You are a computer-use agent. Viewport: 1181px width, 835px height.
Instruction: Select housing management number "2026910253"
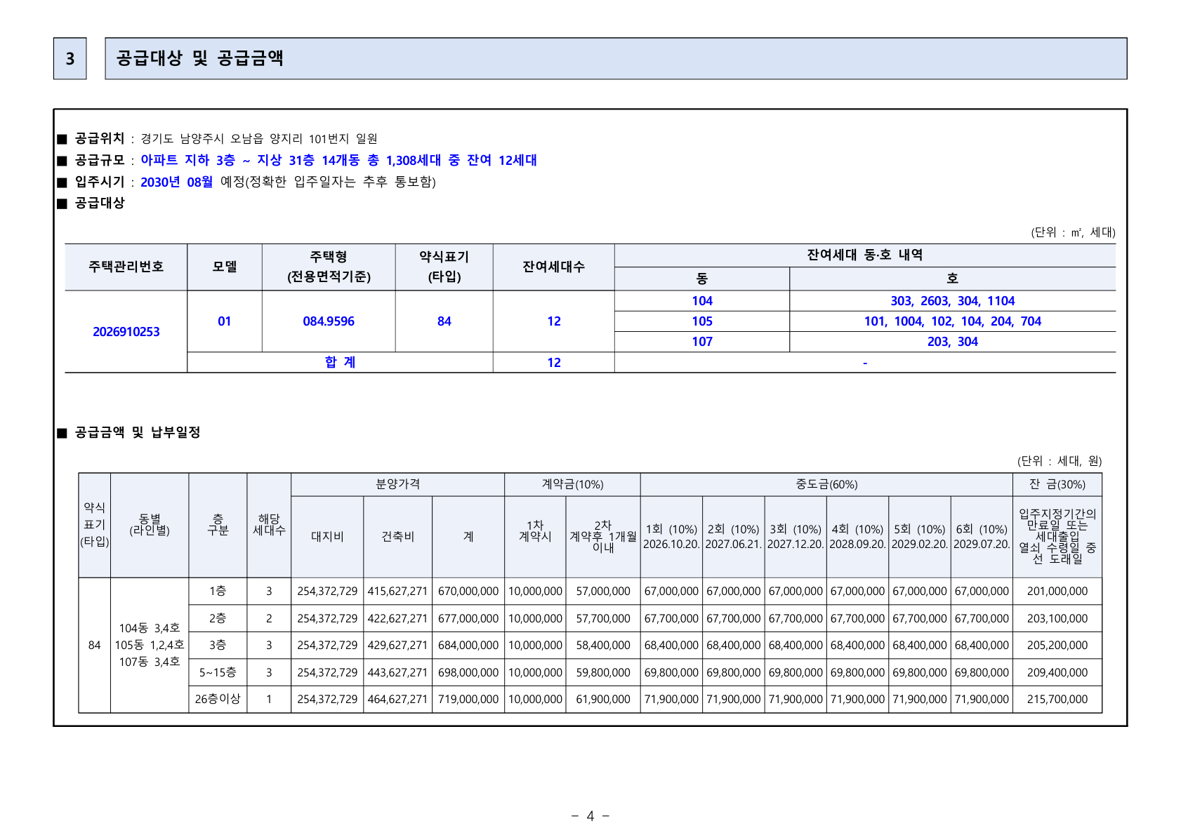(126, 332)
